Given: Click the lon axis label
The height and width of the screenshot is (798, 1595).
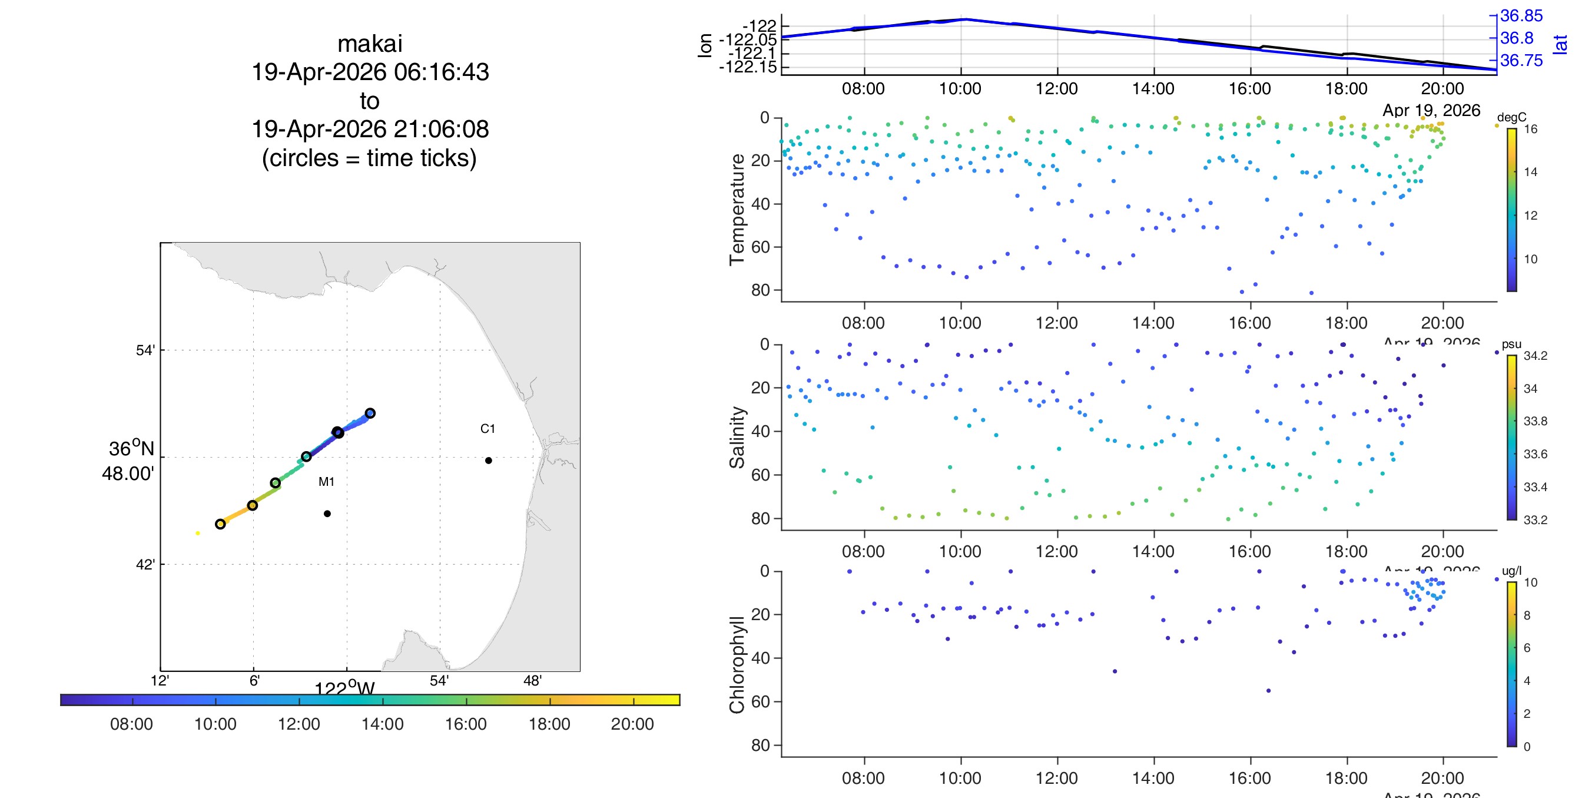Looking at the screenshot, I should point(705,45).
